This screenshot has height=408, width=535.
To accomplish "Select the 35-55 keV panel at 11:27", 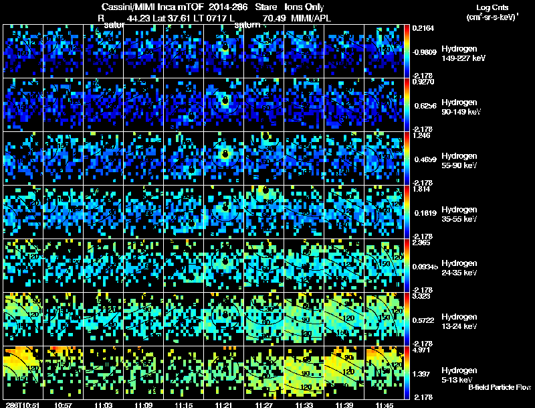I will pos(263,212).
